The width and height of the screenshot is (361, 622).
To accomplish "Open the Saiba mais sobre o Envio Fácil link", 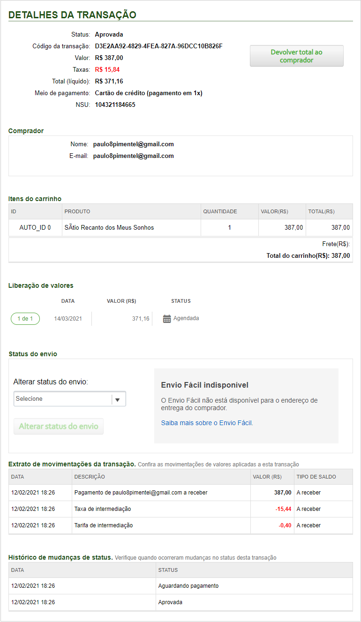I will (206, 423).
